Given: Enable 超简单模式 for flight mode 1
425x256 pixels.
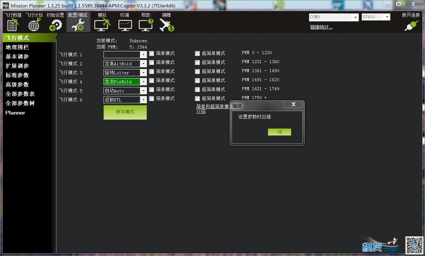Looking at the screenshot, I should point(197,54).
